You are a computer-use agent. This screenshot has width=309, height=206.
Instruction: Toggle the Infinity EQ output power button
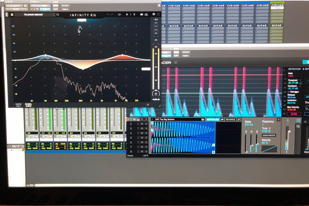[x=156, y=94]
